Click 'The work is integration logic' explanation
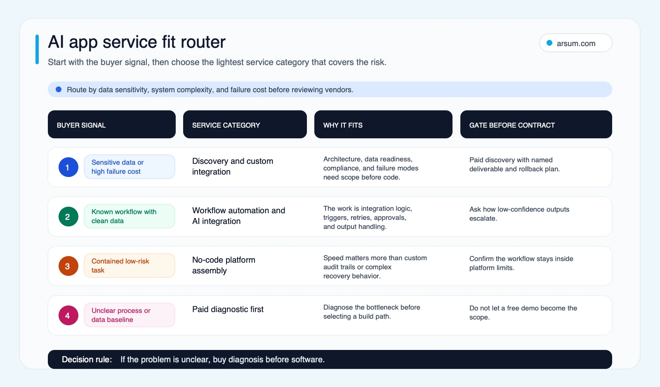Screen dimensions: 660x387 click(x=368, y=217)
